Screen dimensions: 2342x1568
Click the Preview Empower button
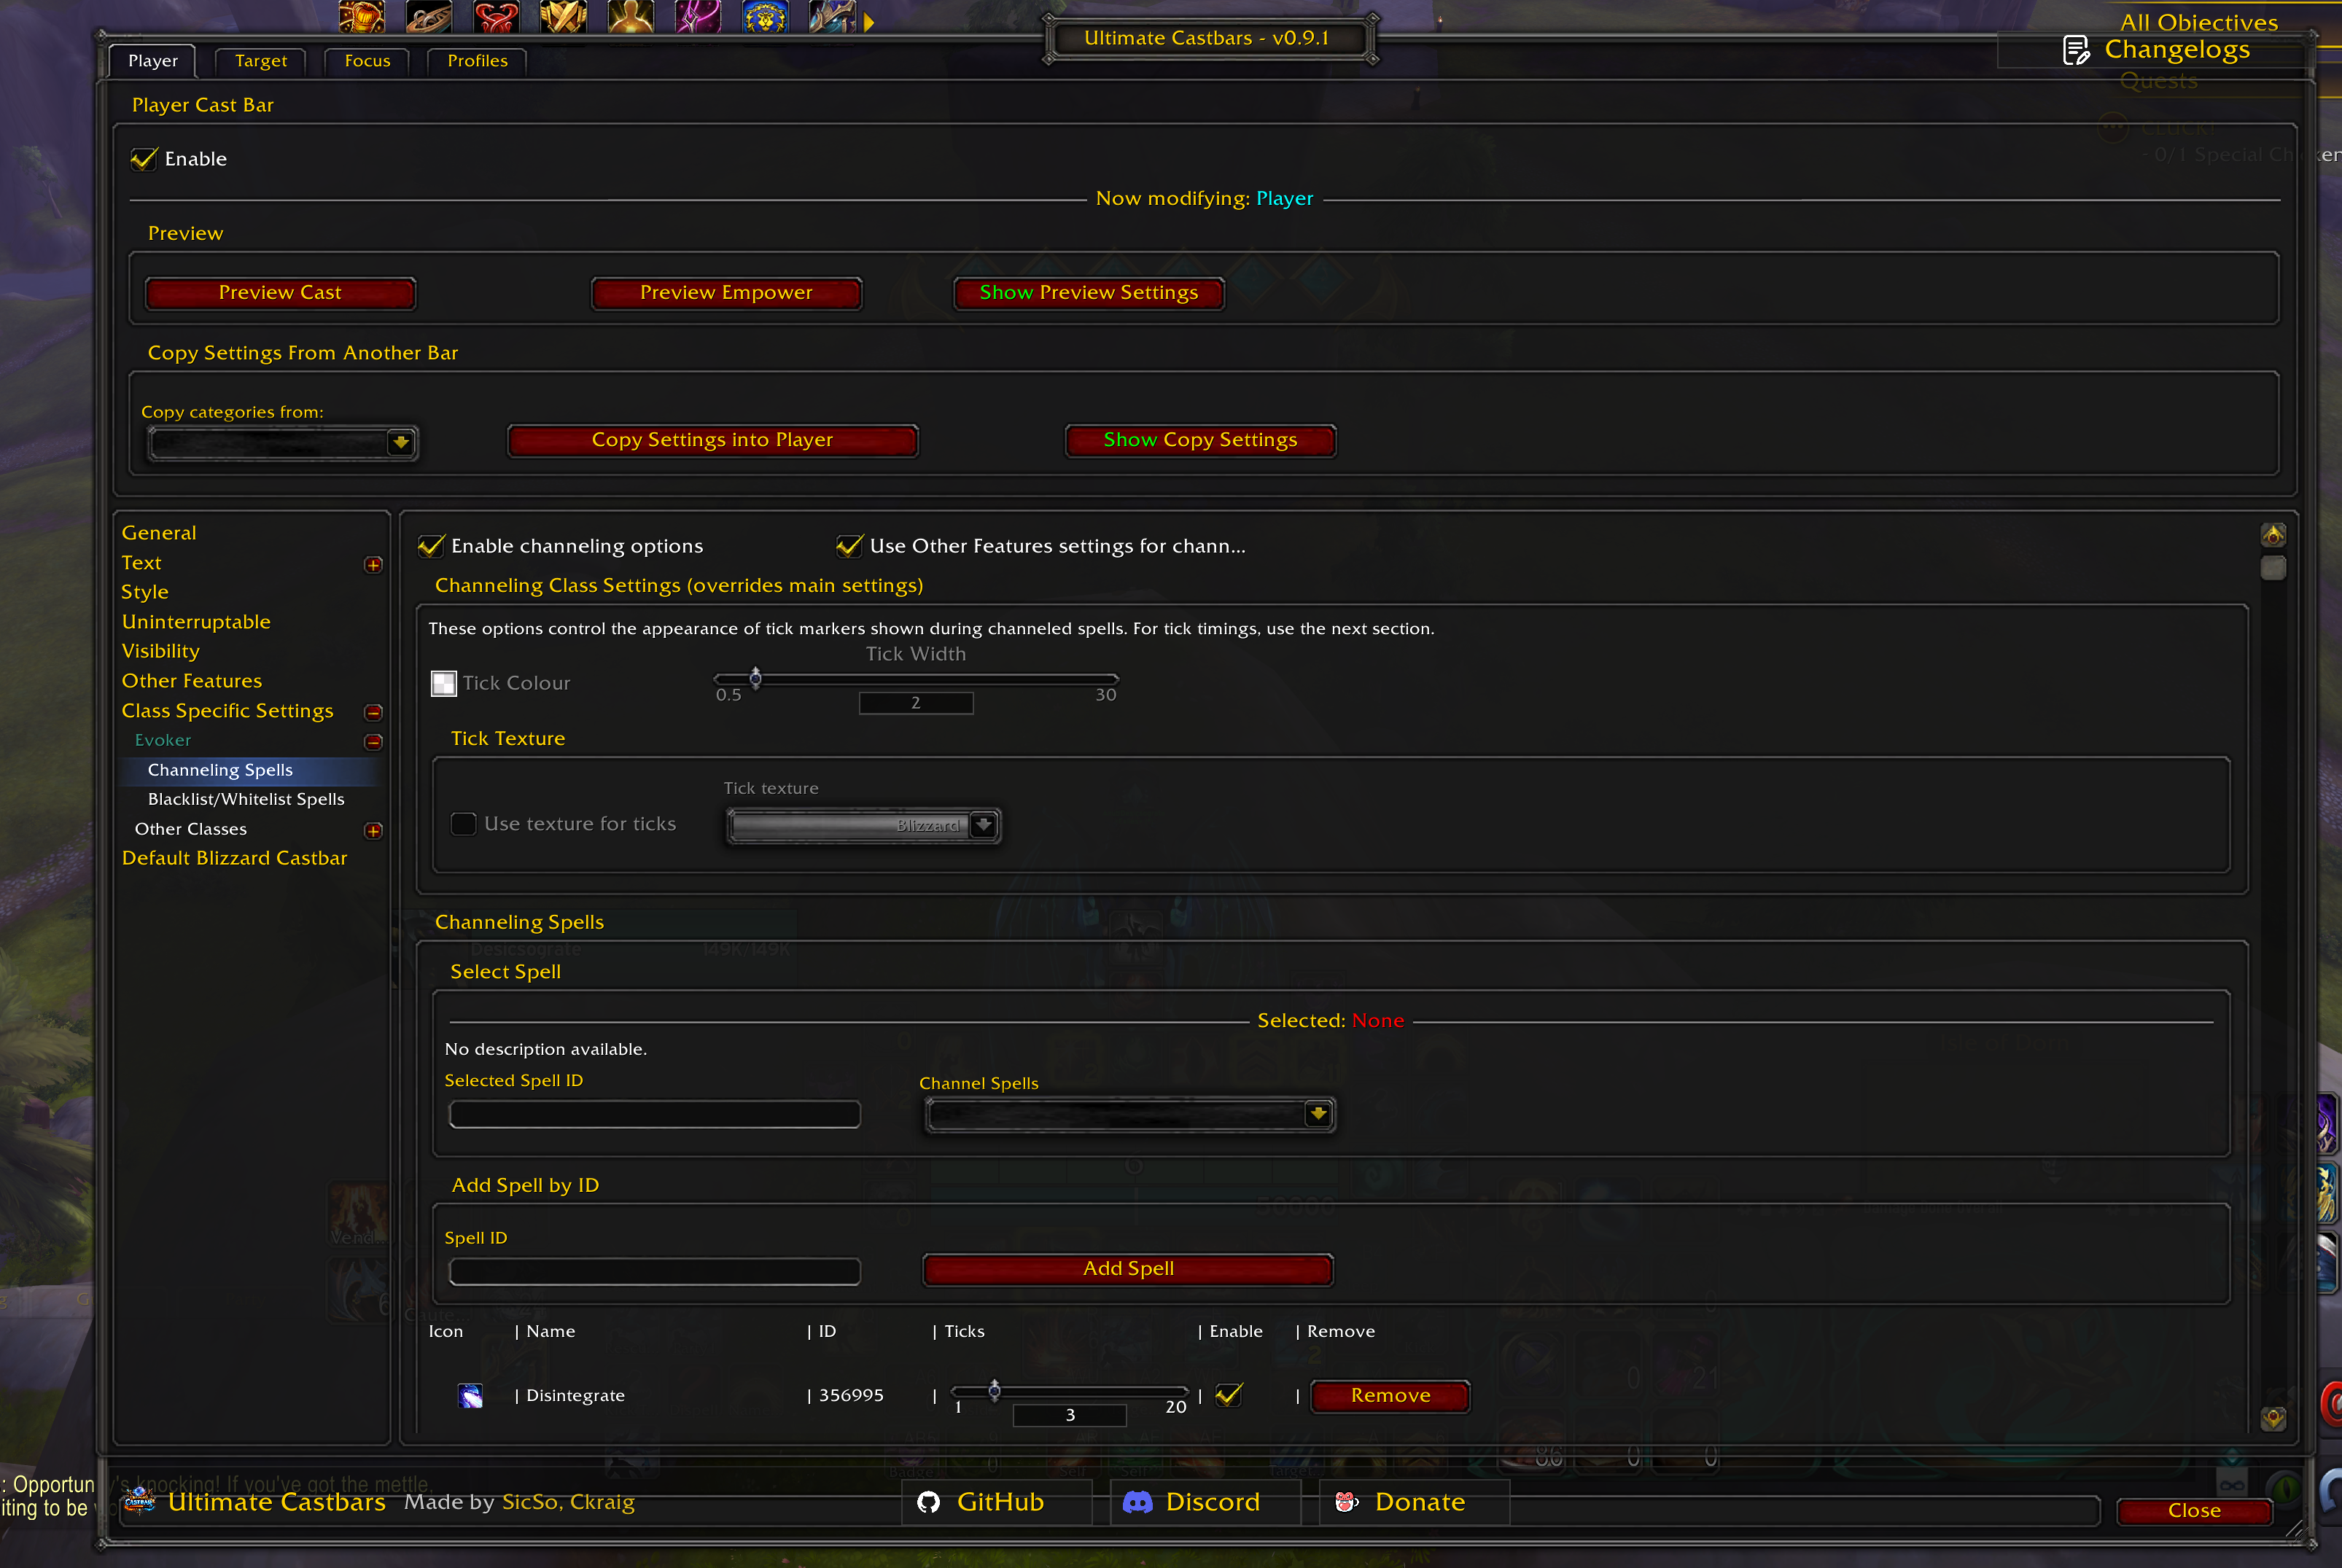727,293
